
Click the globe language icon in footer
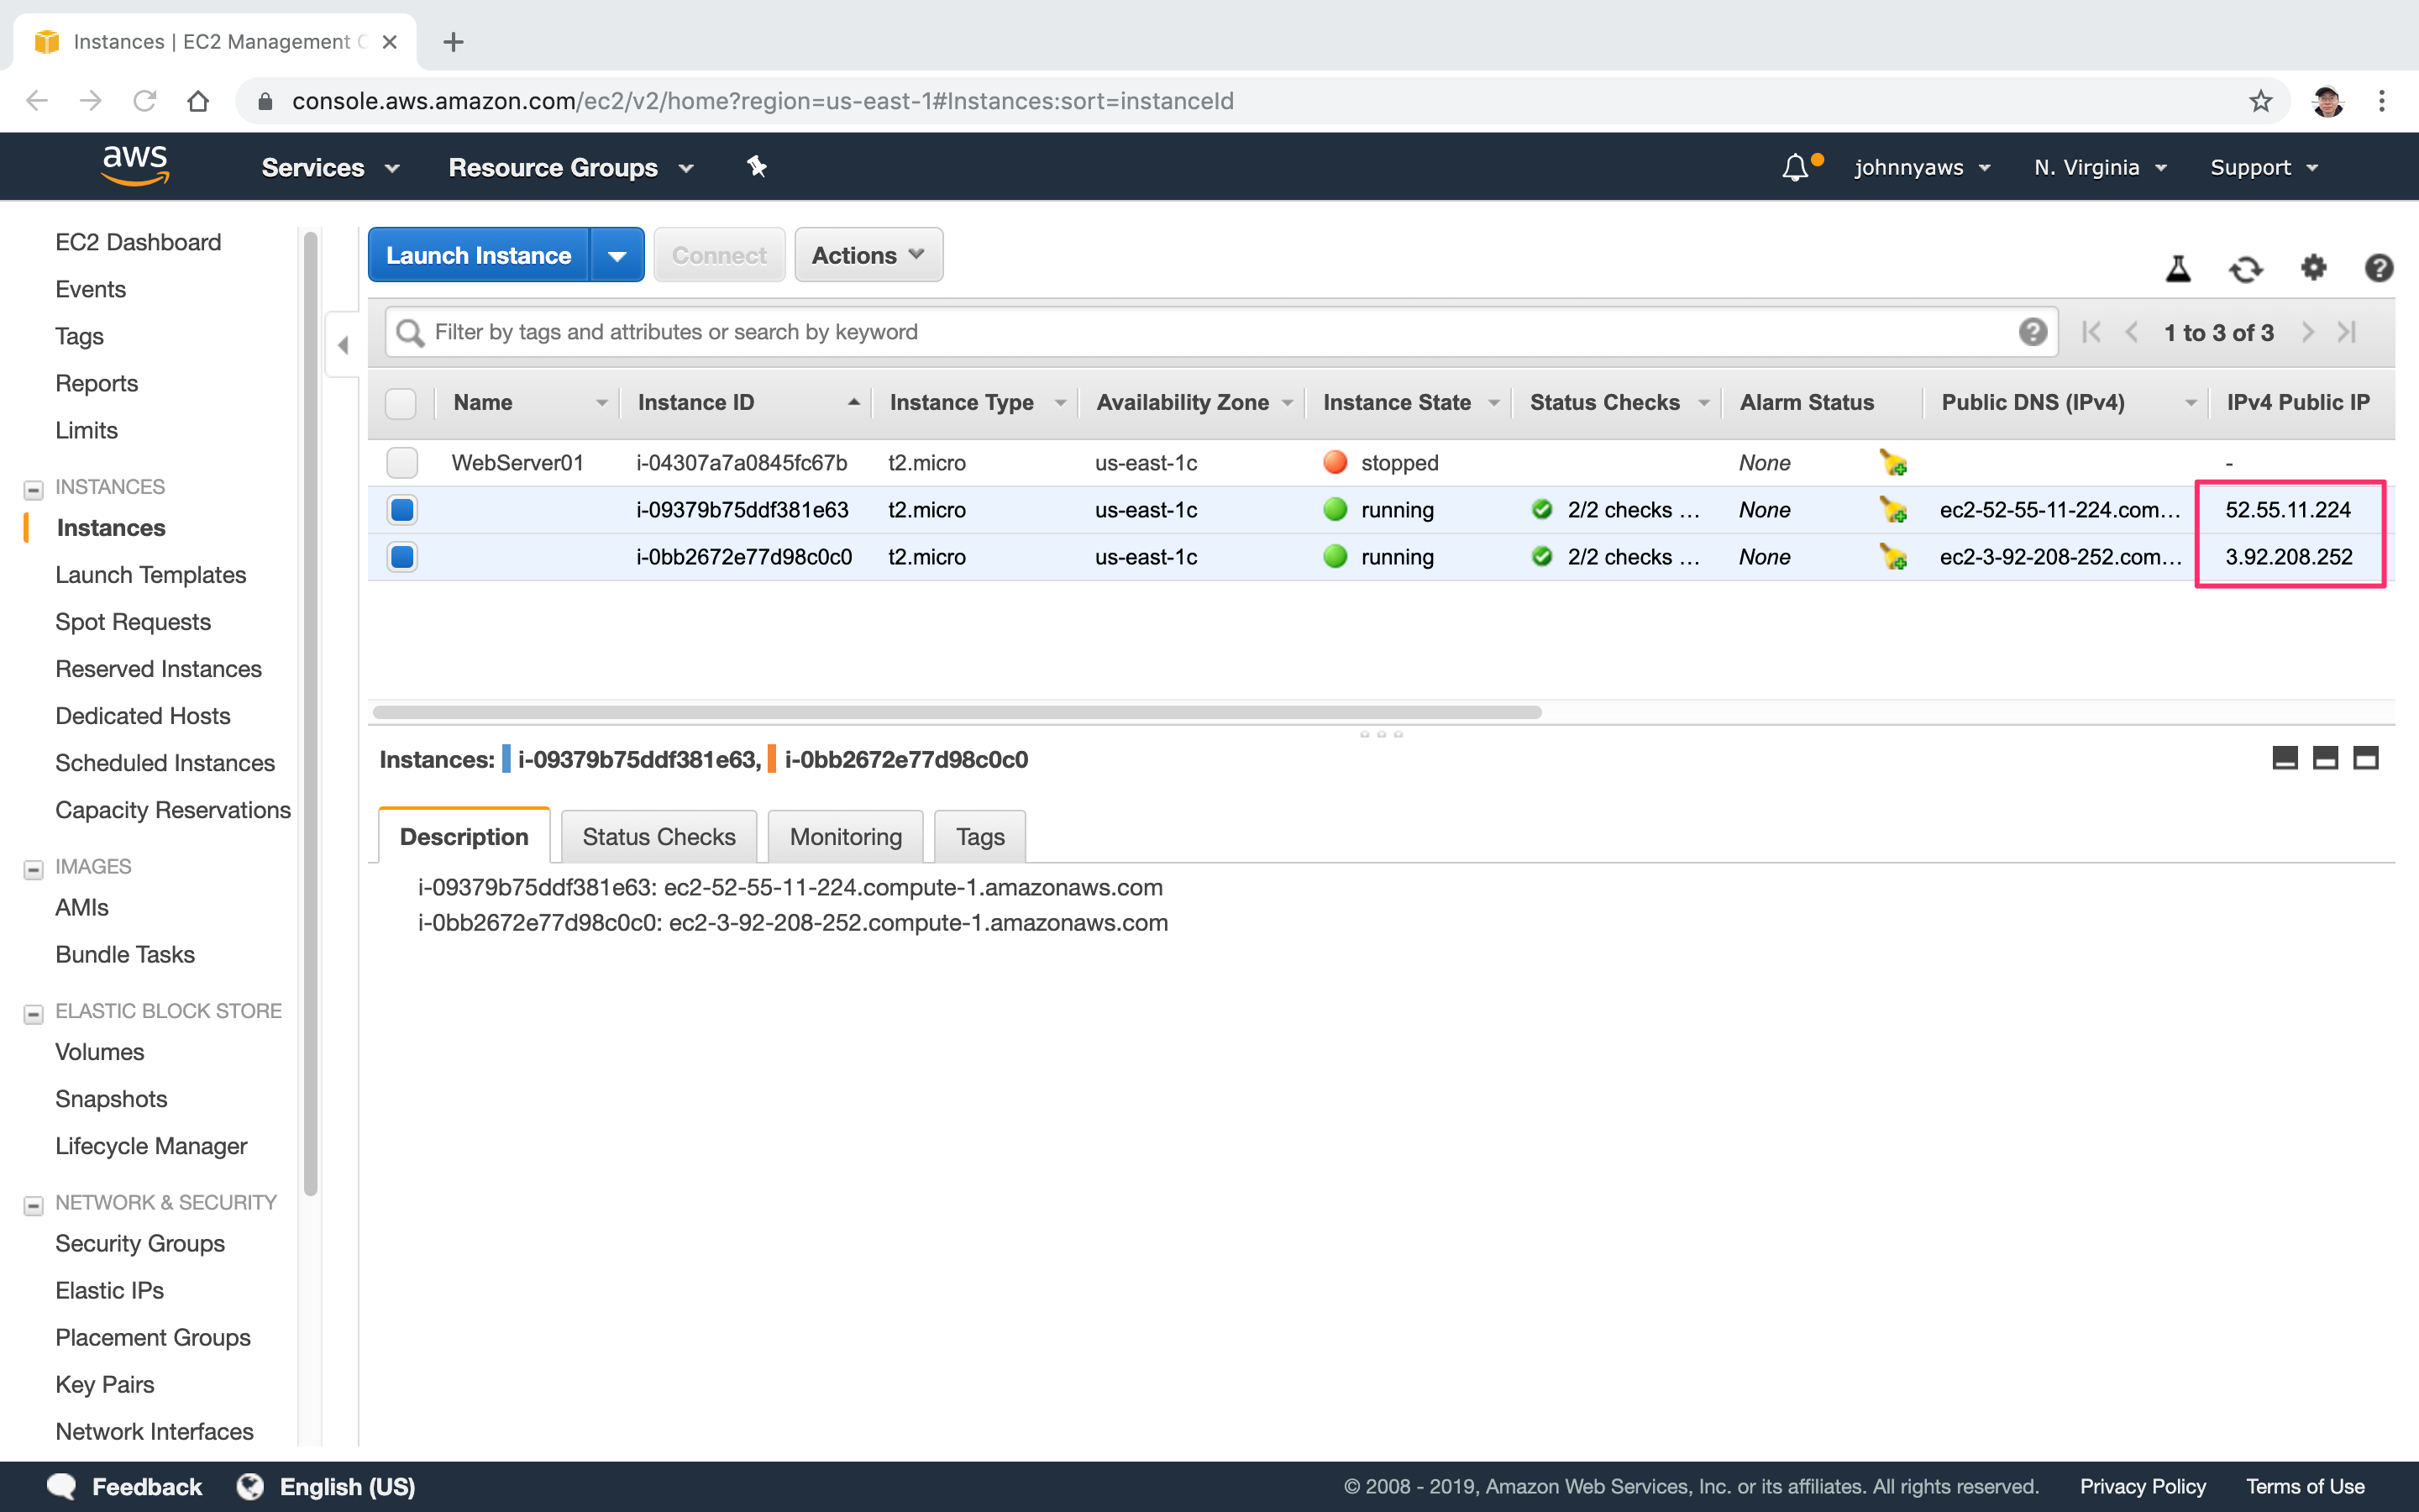[250, 1487]
